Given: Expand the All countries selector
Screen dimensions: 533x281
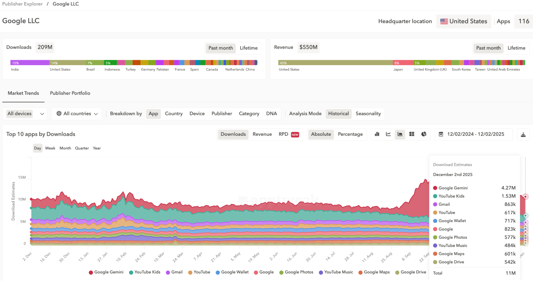Looking at the screenshot, I should 77,114.
